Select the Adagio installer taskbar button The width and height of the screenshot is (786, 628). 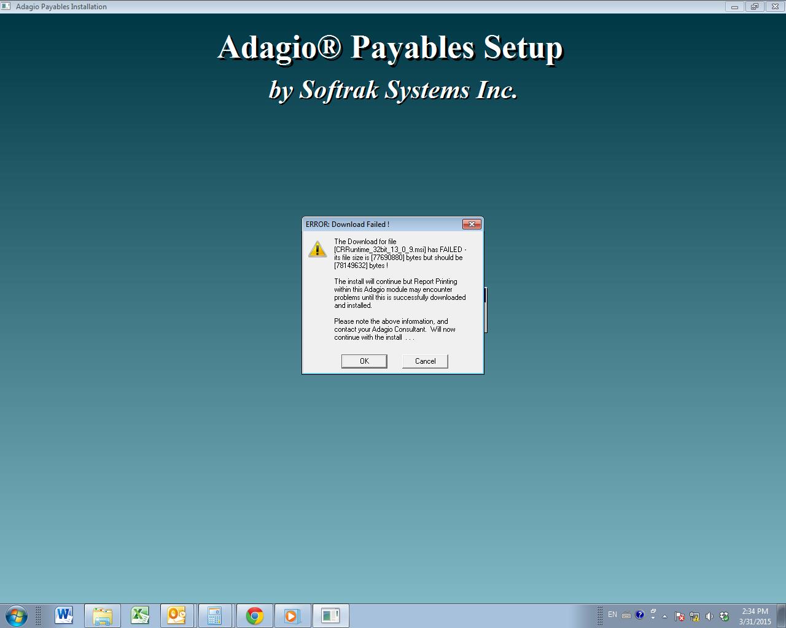point(330,615)
